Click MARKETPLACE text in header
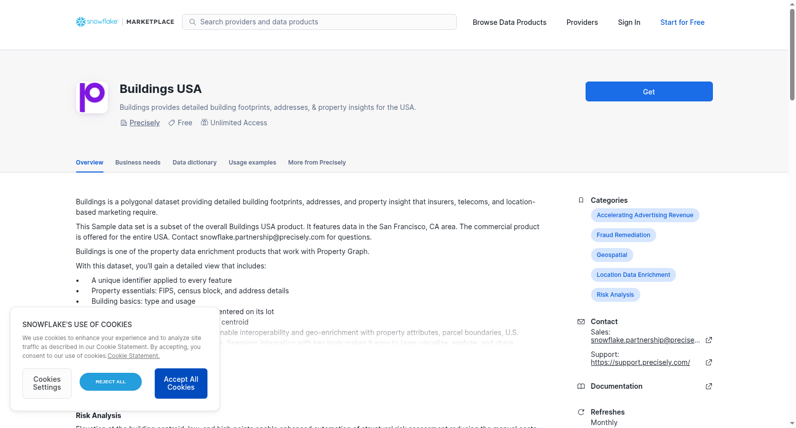This screenshot has width=796, height=428. point(150,22)
